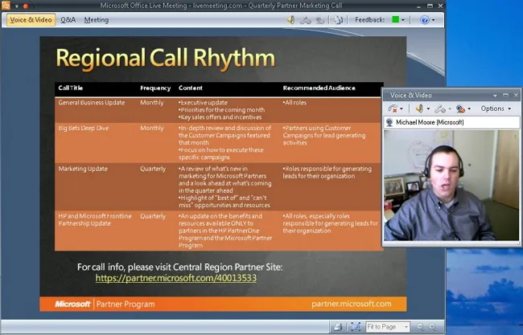Click the zoom out magnifier icon
Image resolution: width=523 pixels, height=335 pixels.
[x=420, y=327]
